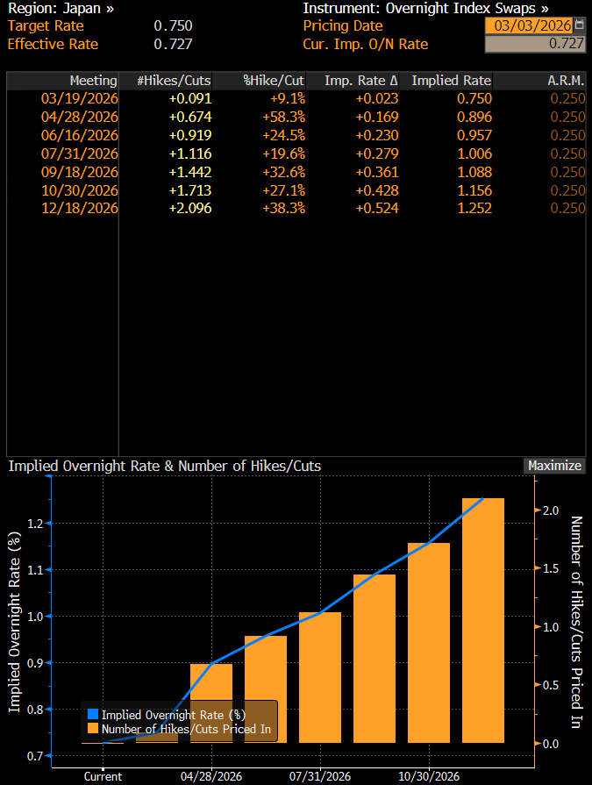Expand the Region: Japan selector
Image resolution: width=592 pixels, height=785 pixels.
coord(61,8)
